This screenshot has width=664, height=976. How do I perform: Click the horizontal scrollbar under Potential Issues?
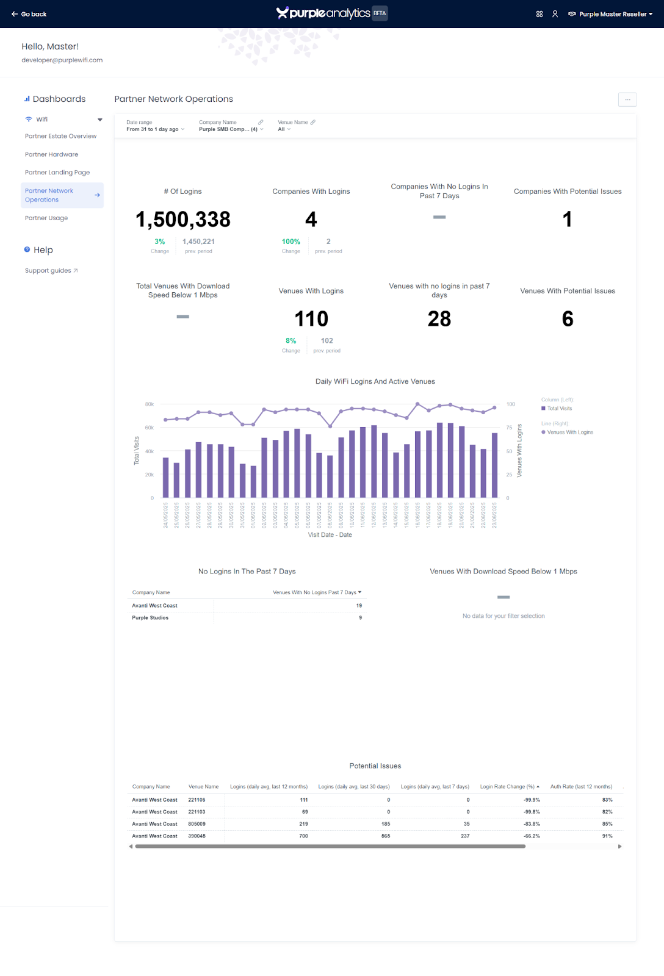[x=330, y=847]
